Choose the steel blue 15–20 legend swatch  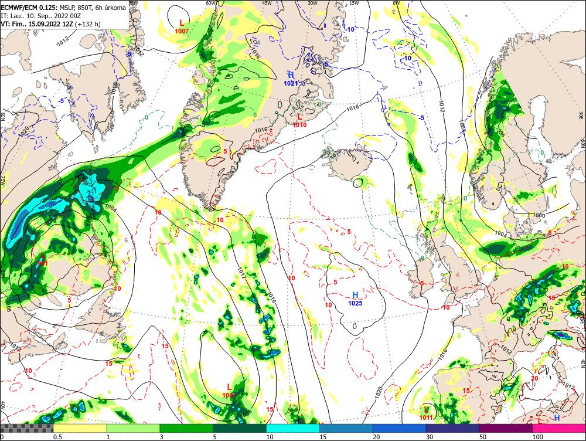coord(346,428)
